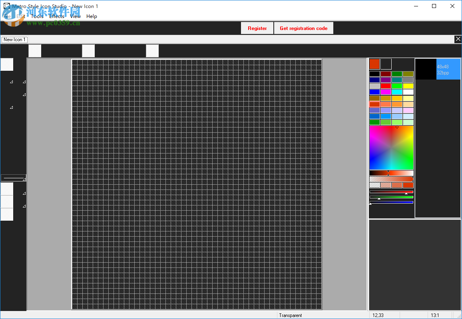Open the View menu

[x=76, y=16]
